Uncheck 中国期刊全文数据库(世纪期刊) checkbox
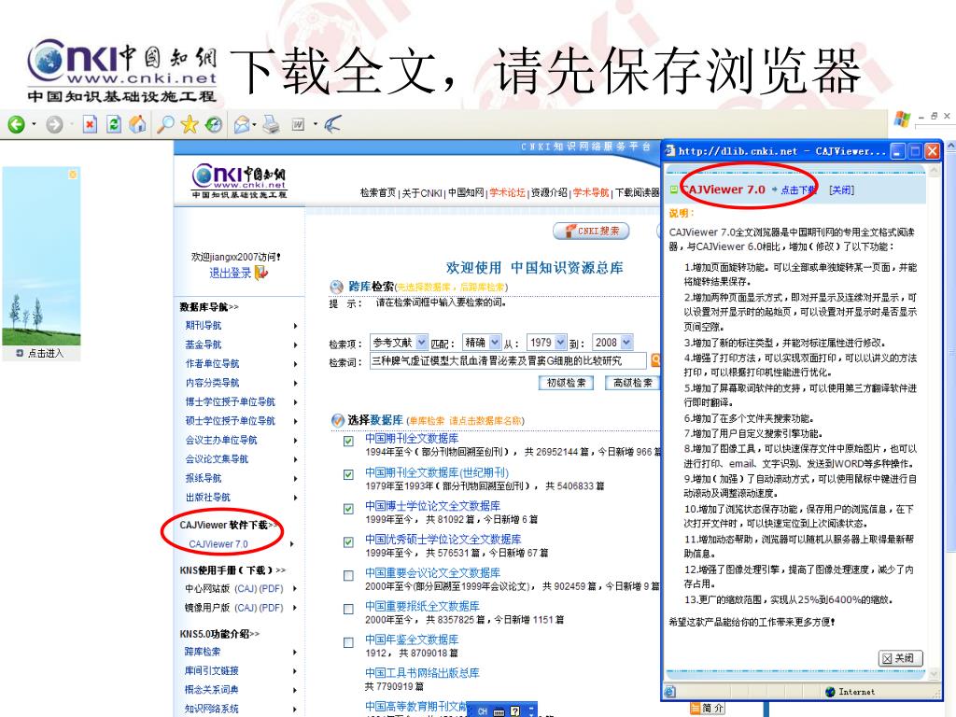Screen dimensions: 956x717 coord(348,474)
